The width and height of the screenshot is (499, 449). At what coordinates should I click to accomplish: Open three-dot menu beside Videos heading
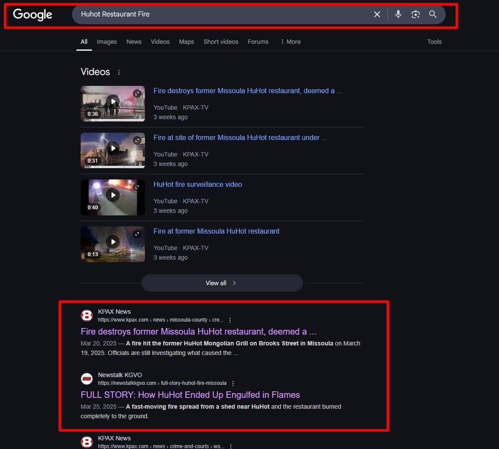pos(119,72)
